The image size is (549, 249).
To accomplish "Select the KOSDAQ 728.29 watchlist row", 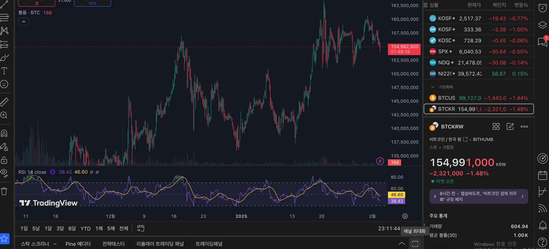I will click(x=479, y=41).
